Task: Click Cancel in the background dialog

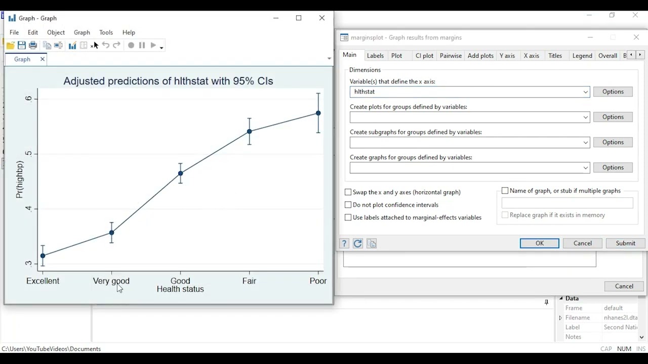Action: 624,286
